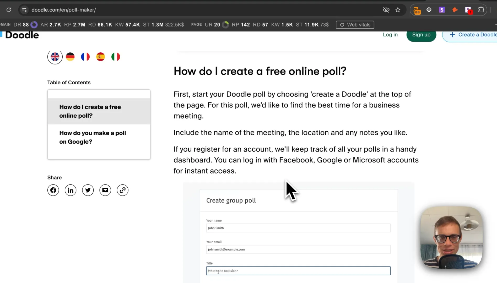
Task: Click the 'Your email' field
Action: (x=298, y=249)
